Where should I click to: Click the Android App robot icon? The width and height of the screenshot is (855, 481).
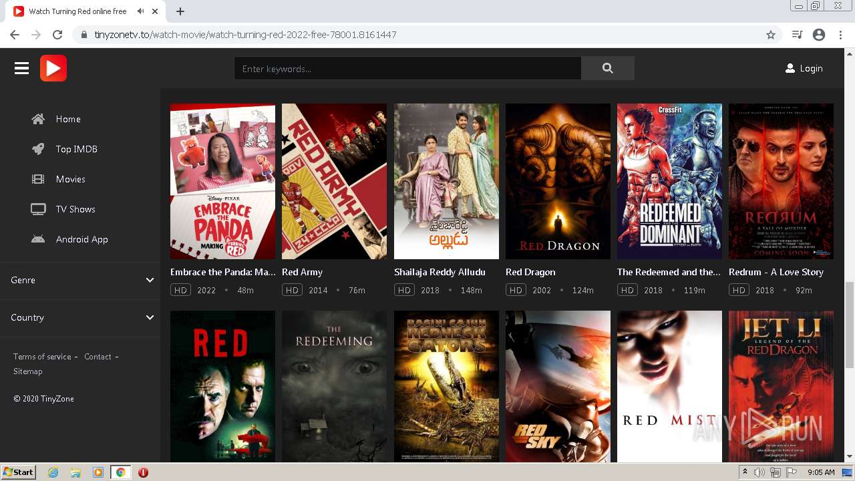coord(38,239)
